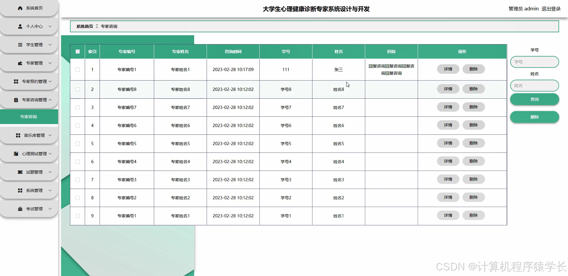Click 退出登录 to log out
Viewport: 568px width, 276px height.
pyautogui.click(x=551, y=9)
